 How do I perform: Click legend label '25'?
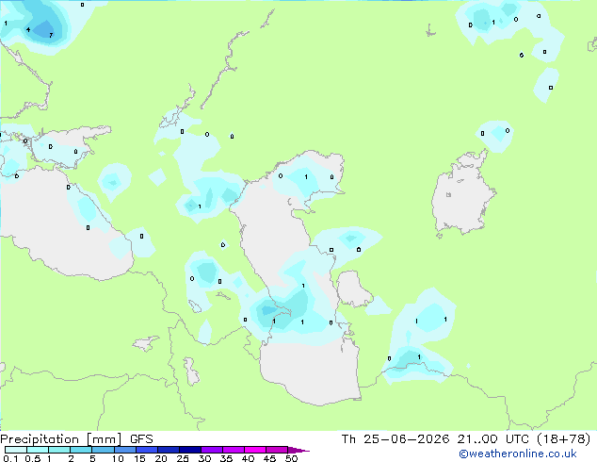(x=183, y=458)
